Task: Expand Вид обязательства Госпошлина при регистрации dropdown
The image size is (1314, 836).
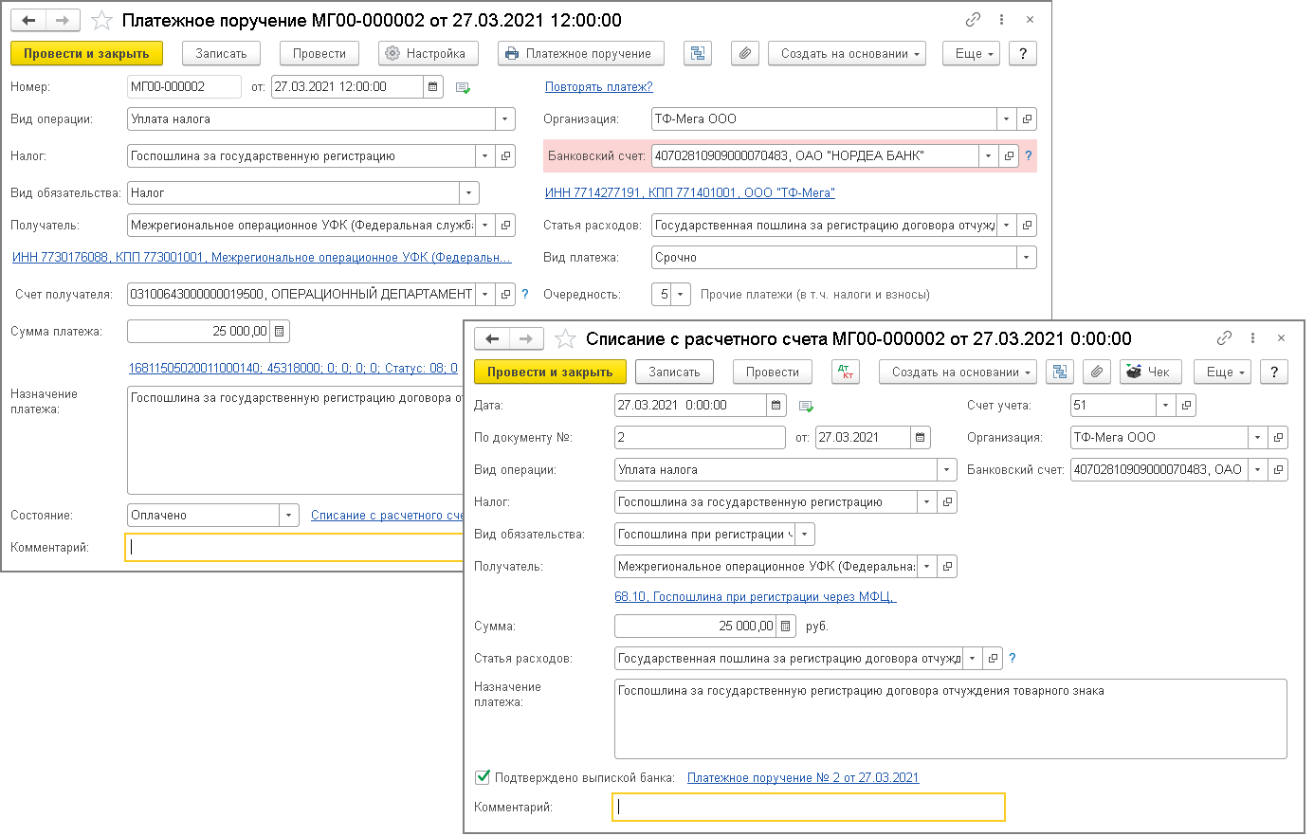Action: point(805,535)
